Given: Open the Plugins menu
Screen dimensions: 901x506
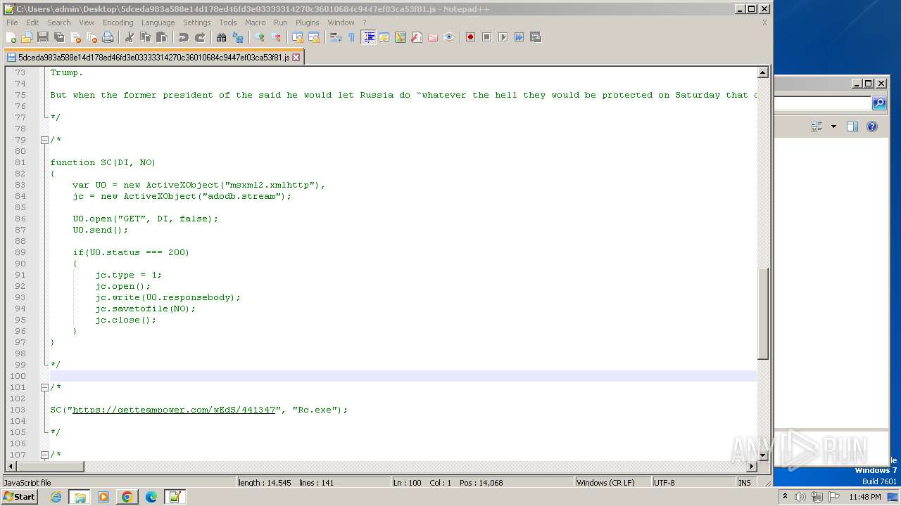Looking at the screenshot, I should click(x=307, y=22).
